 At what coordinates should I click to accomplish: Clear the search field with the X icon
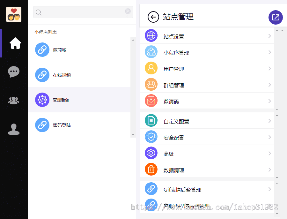tap(128, 11)
